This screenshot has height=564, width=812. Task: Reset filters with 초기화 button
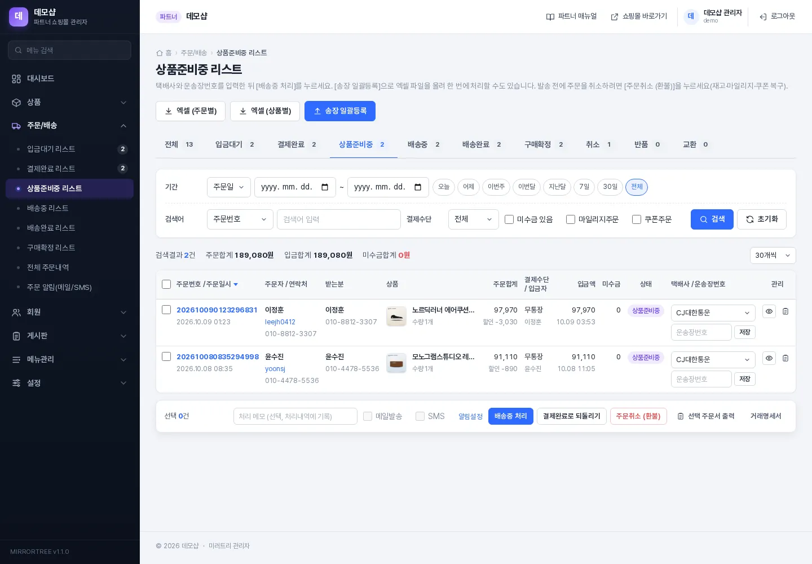pos(762,219)
